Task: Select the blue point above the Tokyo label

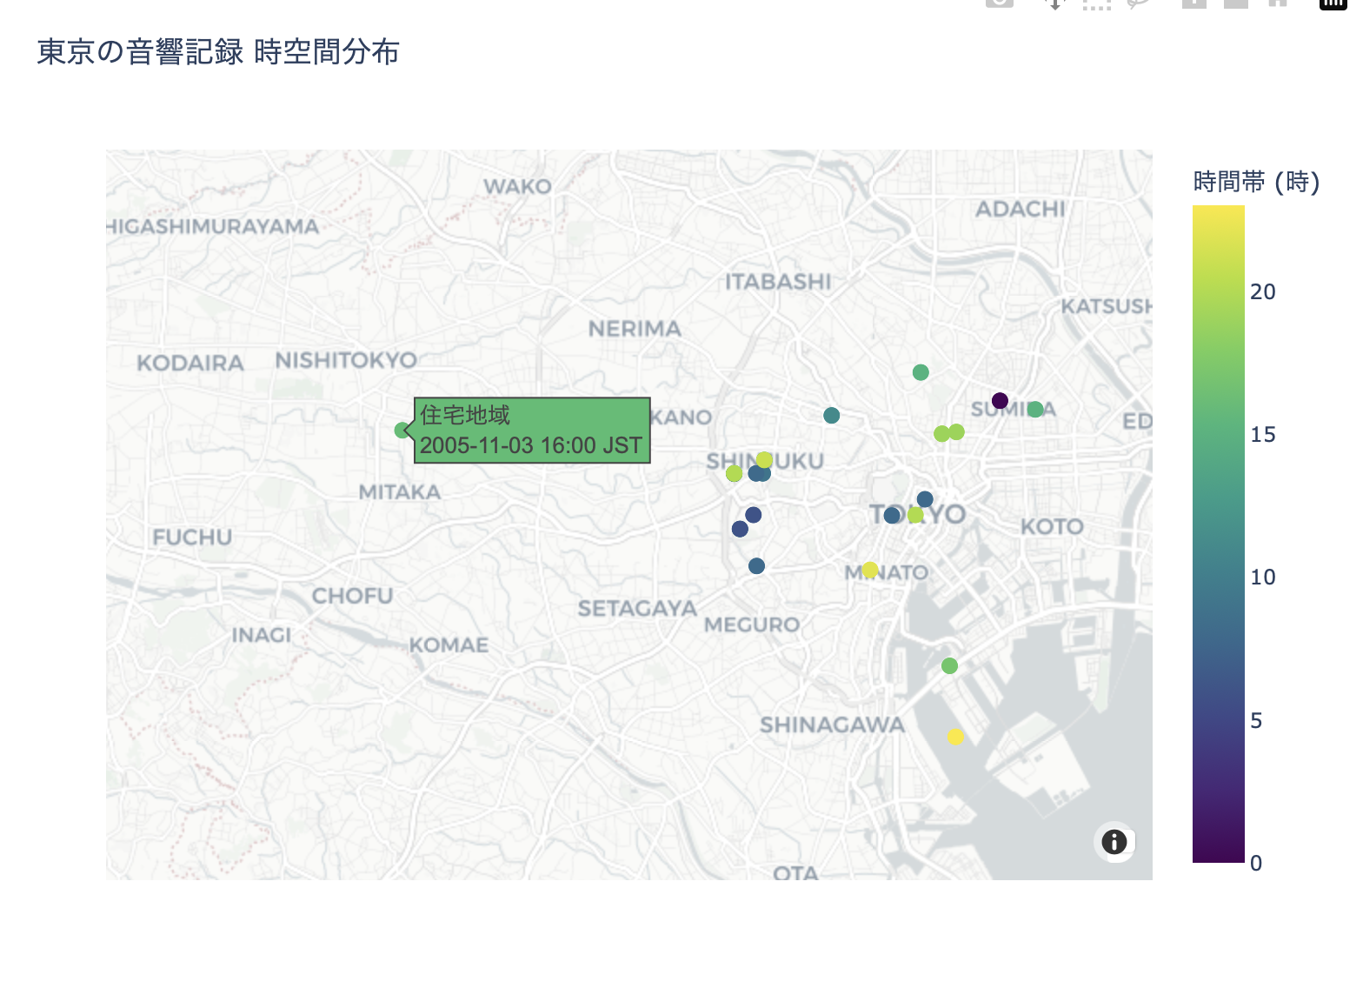Action: 925,499
